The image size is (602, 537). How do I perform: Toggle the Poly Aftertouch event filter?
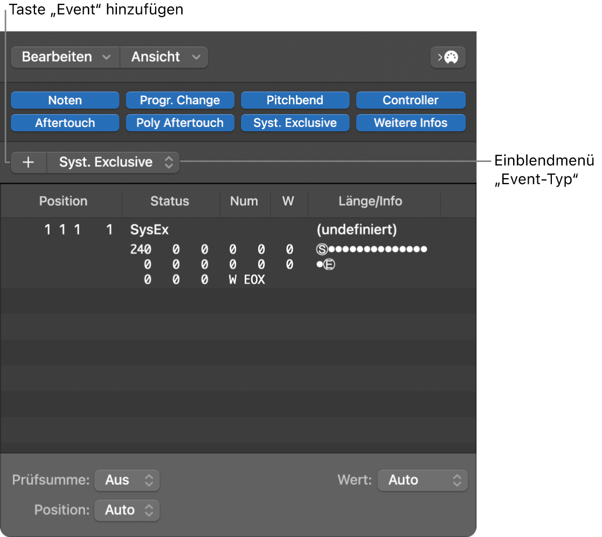[x=179, y=122]
